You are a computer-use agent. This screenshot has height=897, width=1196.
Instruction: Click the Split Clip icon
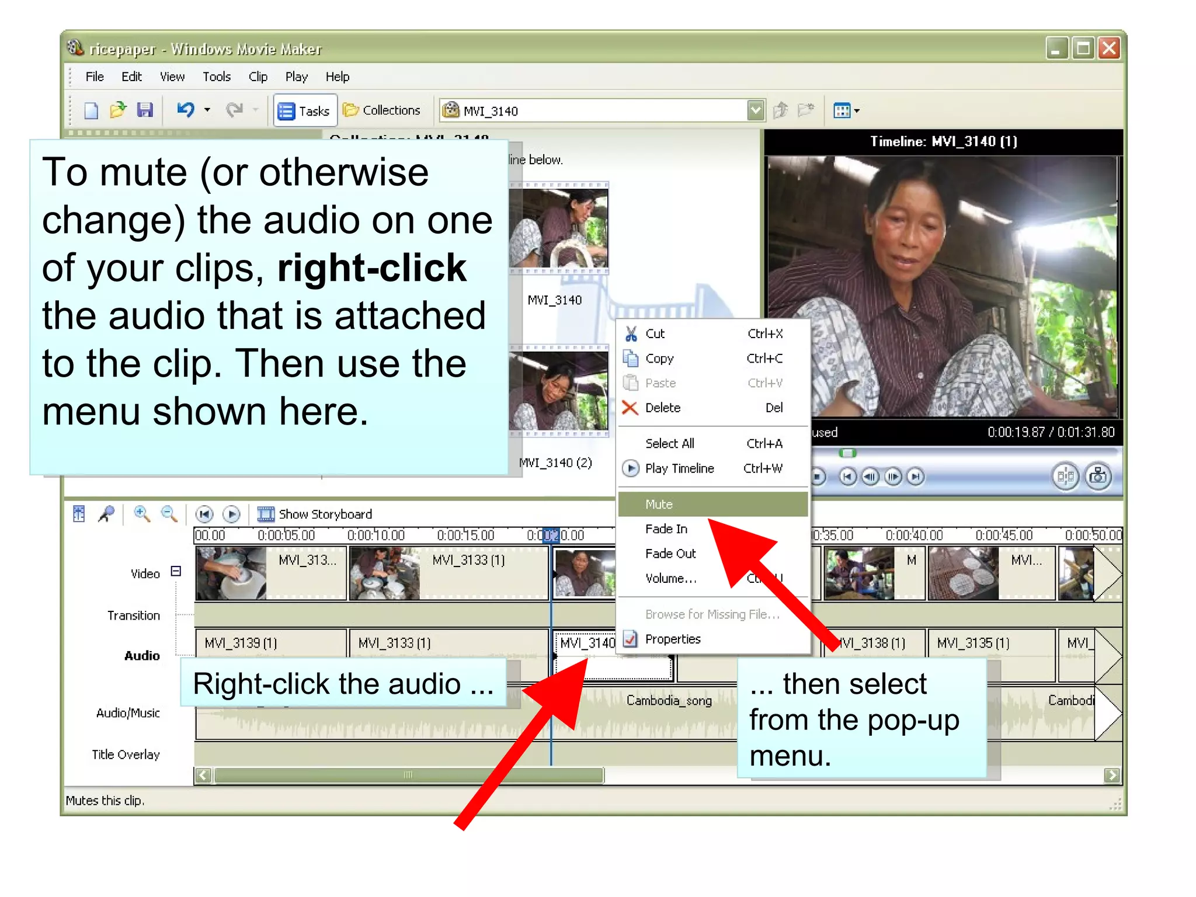point(1066,477)
